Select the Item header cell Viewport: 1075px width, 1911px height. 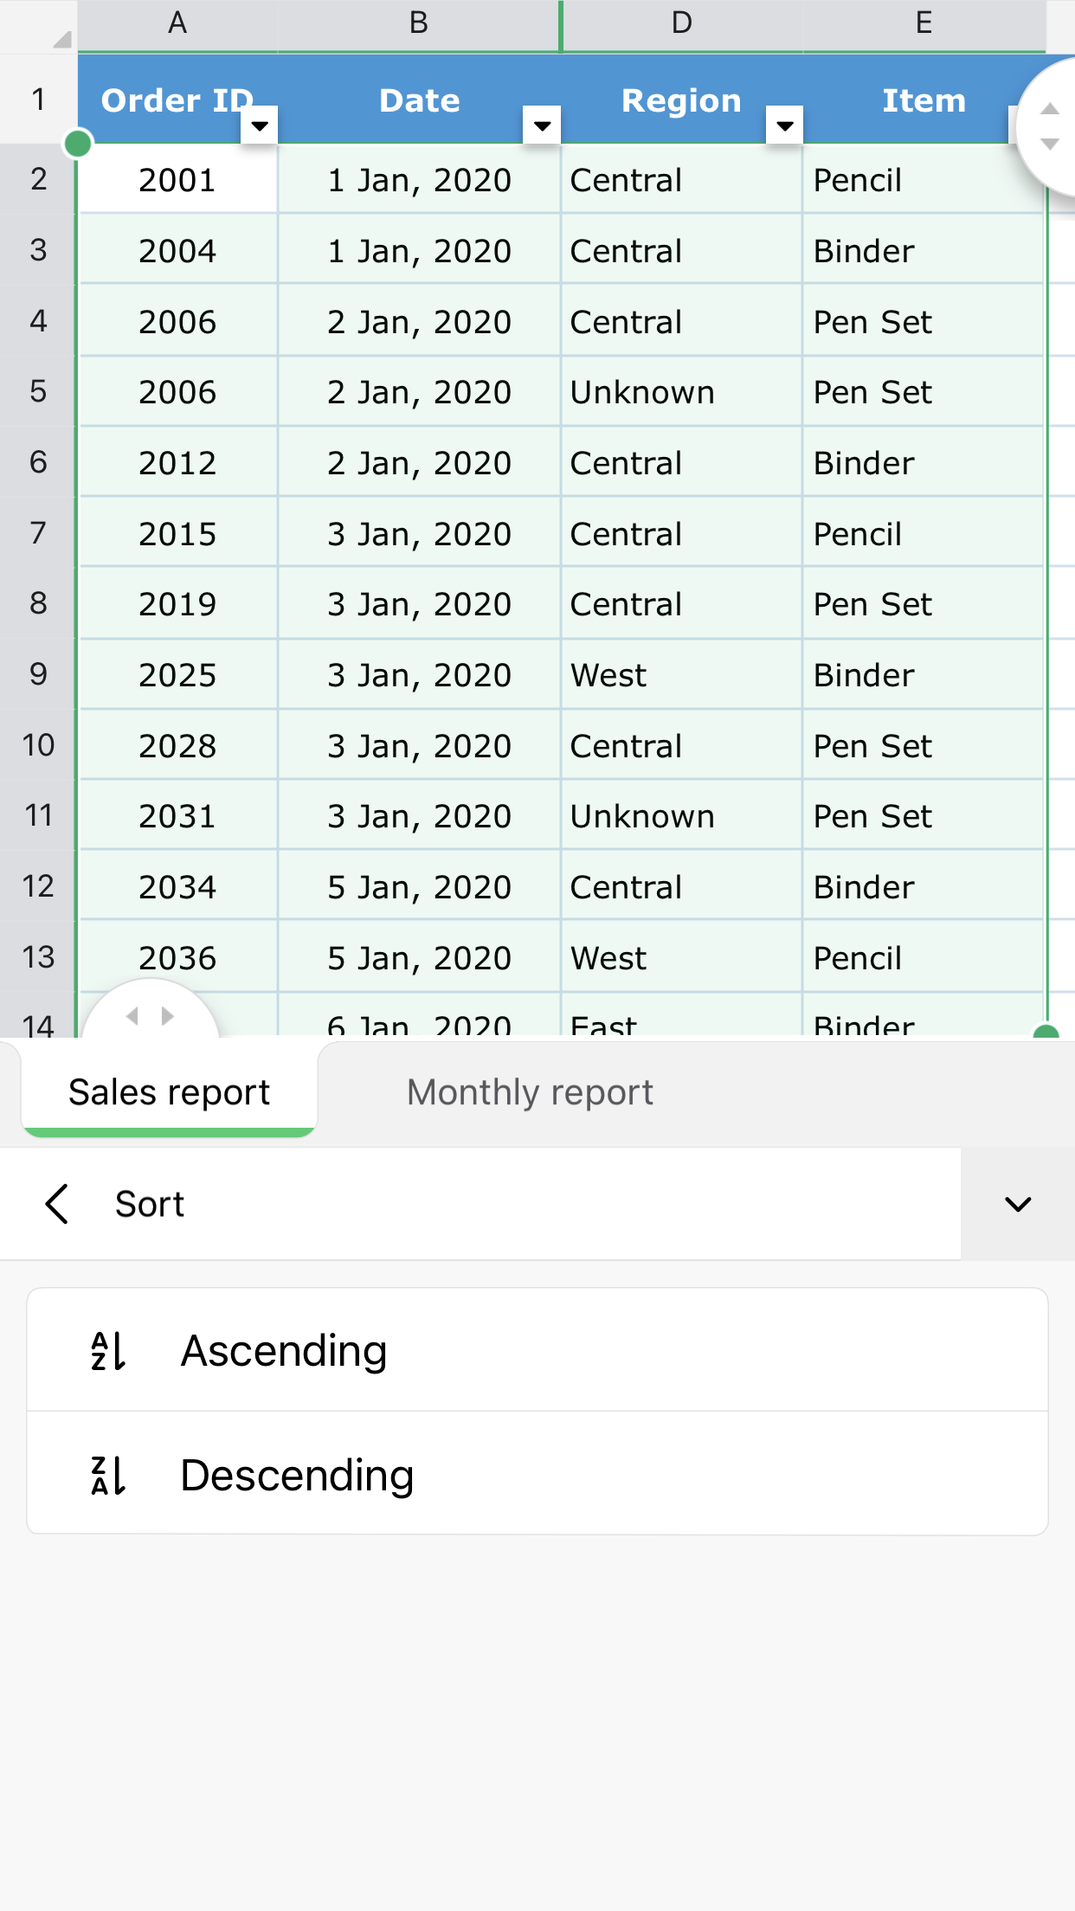(x=923, y=100)
